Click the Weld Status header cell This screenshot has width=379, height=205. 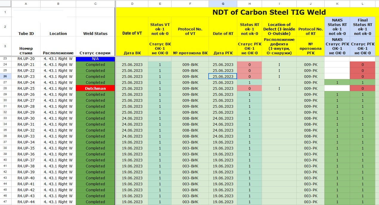click(95, 33)
